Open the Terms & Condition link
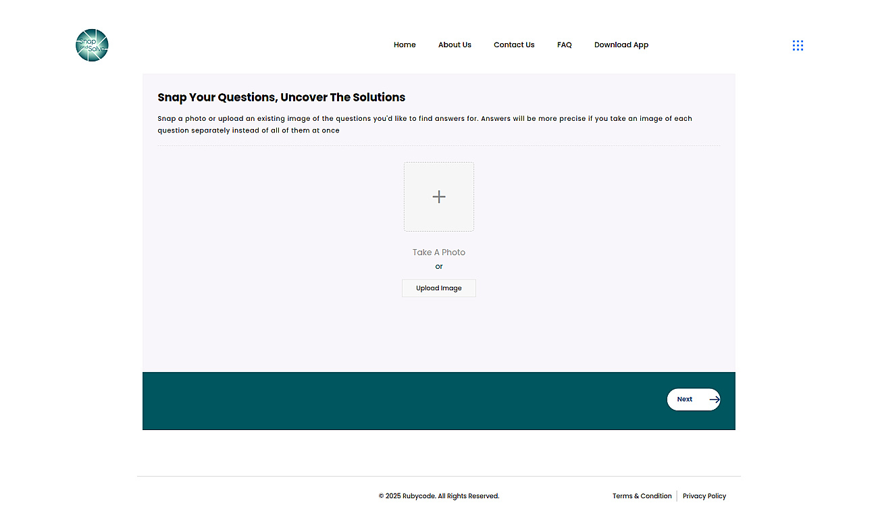Viewport: 878px width, 532px height. point(642,496)
